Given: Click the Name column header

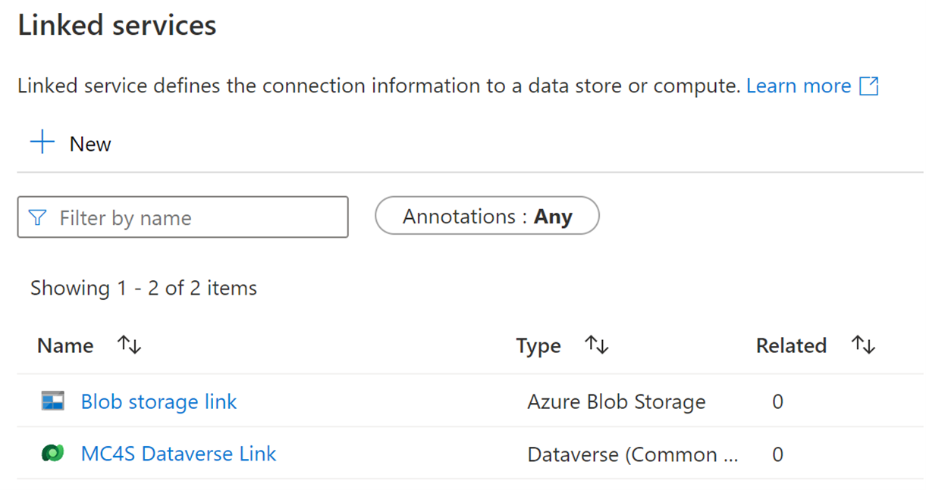Looking at the screenshot, I should tap(65, 345).
